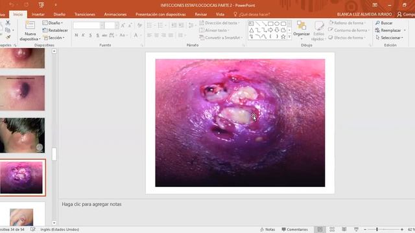Open the font name combo box
Image resolution: width=415 pixels, height=233 pixels.
(x=88, y=25)
